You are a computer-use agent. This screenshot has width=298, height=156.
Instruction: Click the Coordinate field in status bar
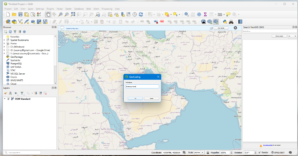point(172,153)
